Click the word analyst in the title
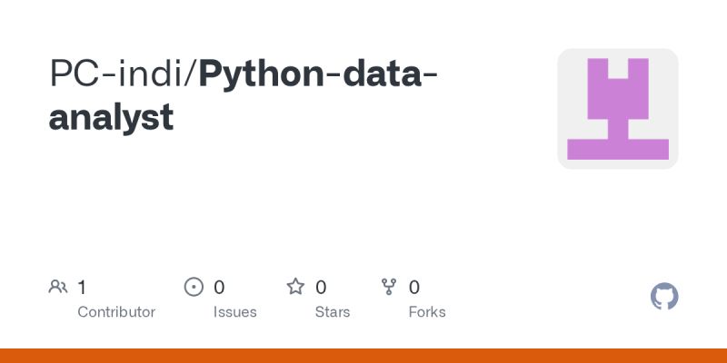This screenshot has width=727, height=363. click(x=111, y=119)
